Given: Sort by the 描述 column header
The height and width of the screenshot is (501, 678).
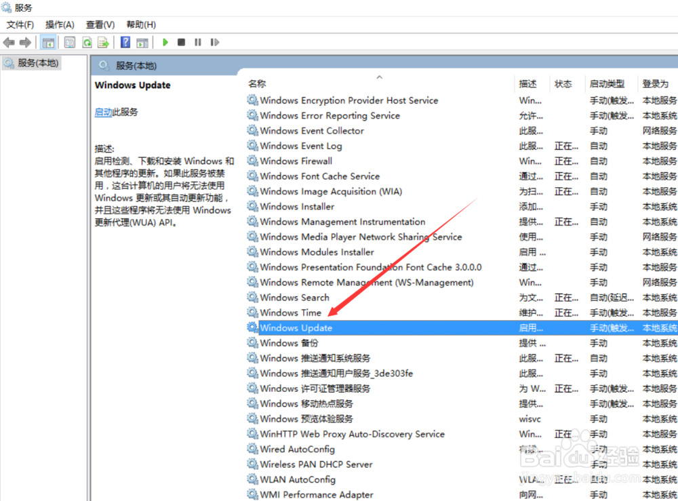Looking at the screenshot, I should pos(527,83).
